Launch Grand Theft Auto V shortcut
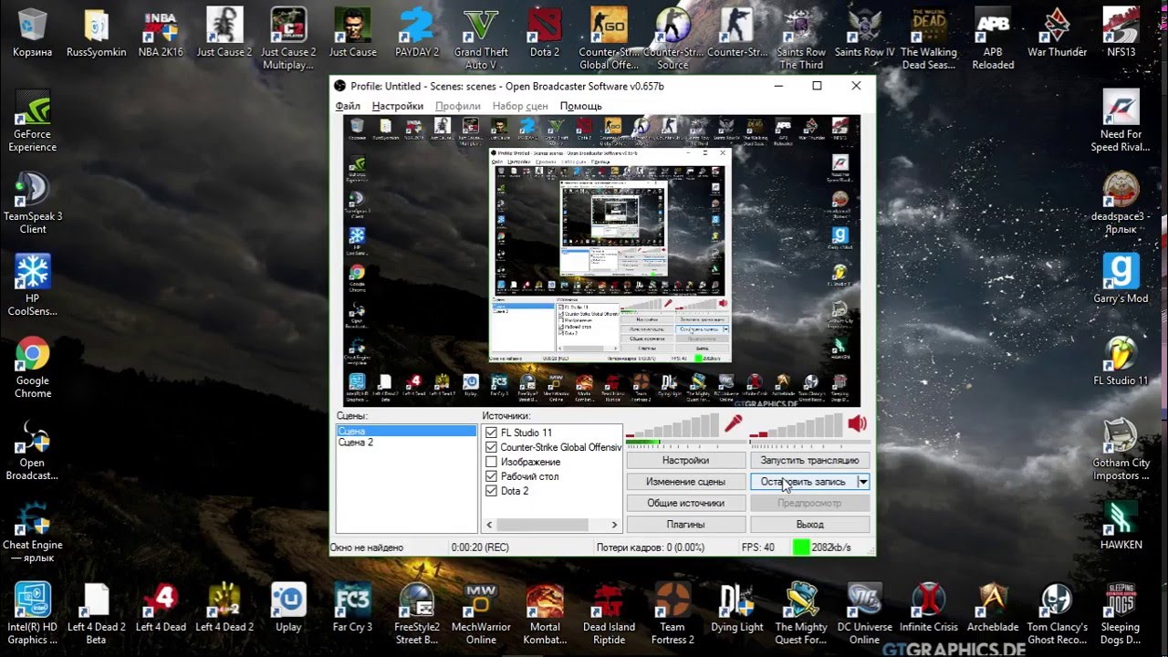Image resolution: width=1168 pixels, height=657 pixels. [x=481, y=39]
